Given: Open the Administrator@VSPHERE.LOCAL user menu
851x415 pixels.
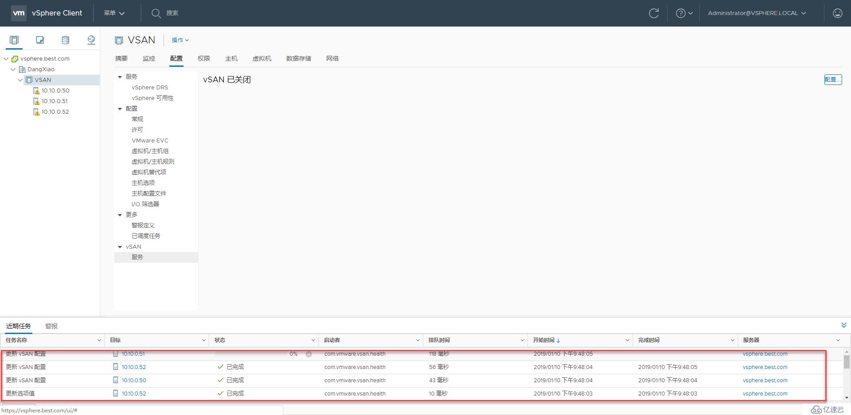Looking at the screenshot, I should 757,13.
